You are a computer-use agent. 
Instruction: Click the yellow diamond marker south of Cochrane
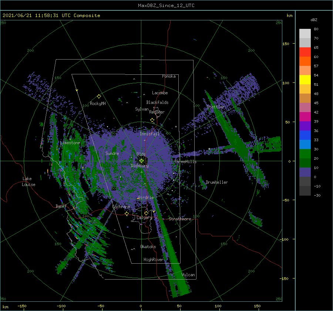click(127, 213)
